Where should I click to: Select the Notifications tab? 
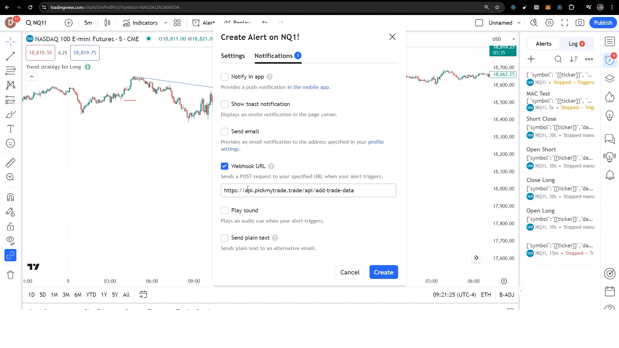[278, 56]
